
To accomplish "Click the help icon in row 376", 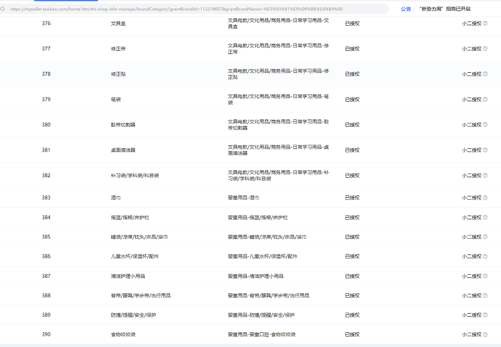I will (485, 23).
